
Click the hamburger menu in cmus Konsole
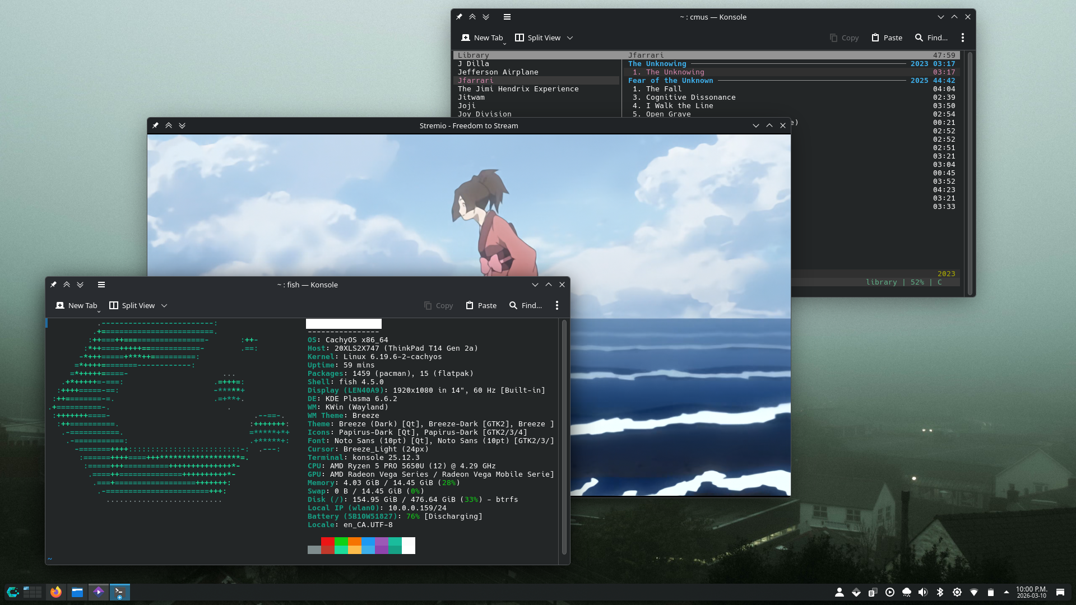507,17
